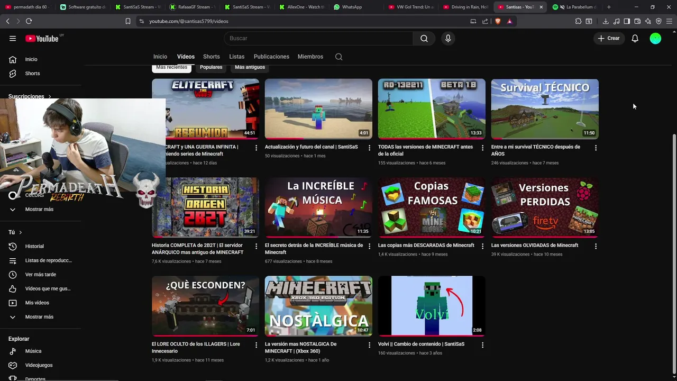Open title Las versiones OLVIDADAS de Minecraft
677x381 pixels.
(535, 246)
